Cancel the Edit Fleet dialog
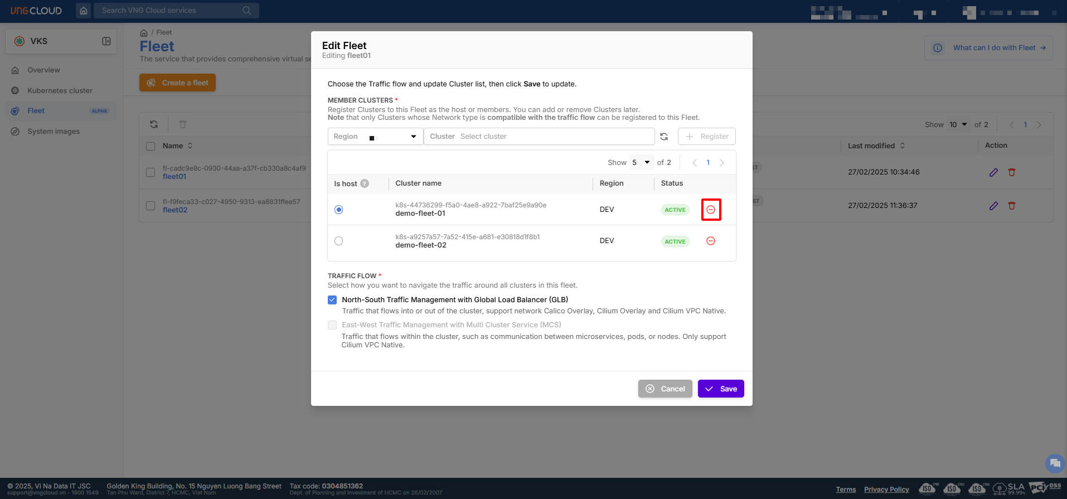 (665, 389)
